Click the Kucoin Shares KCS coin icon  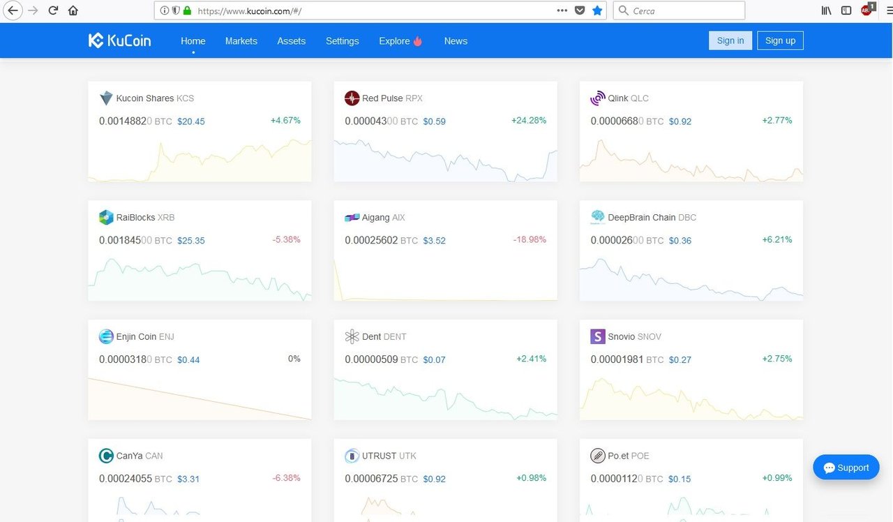point(106,98)
